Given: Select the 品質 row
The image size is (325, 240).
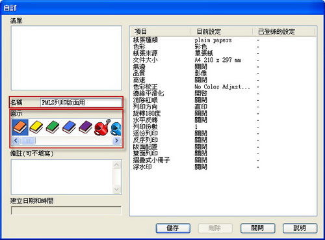Looking at the screenshot, I should pos(223,73).
